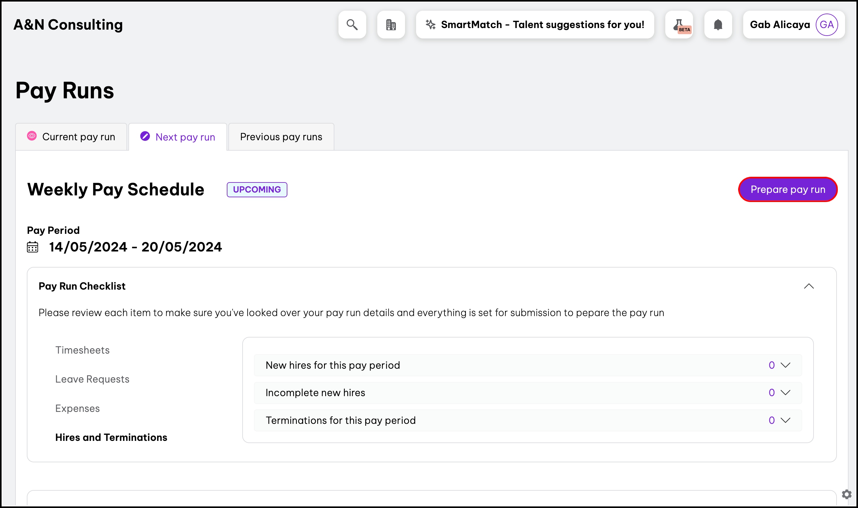
Task: Switch to the Current pay run tab
Action: click(x=71, y=137)
